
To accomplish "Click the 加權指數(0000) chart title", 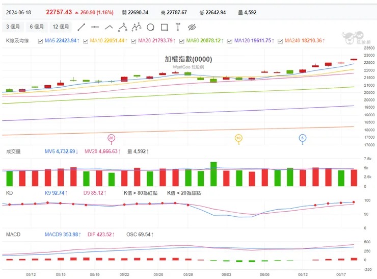I will [x=188, y=59].
